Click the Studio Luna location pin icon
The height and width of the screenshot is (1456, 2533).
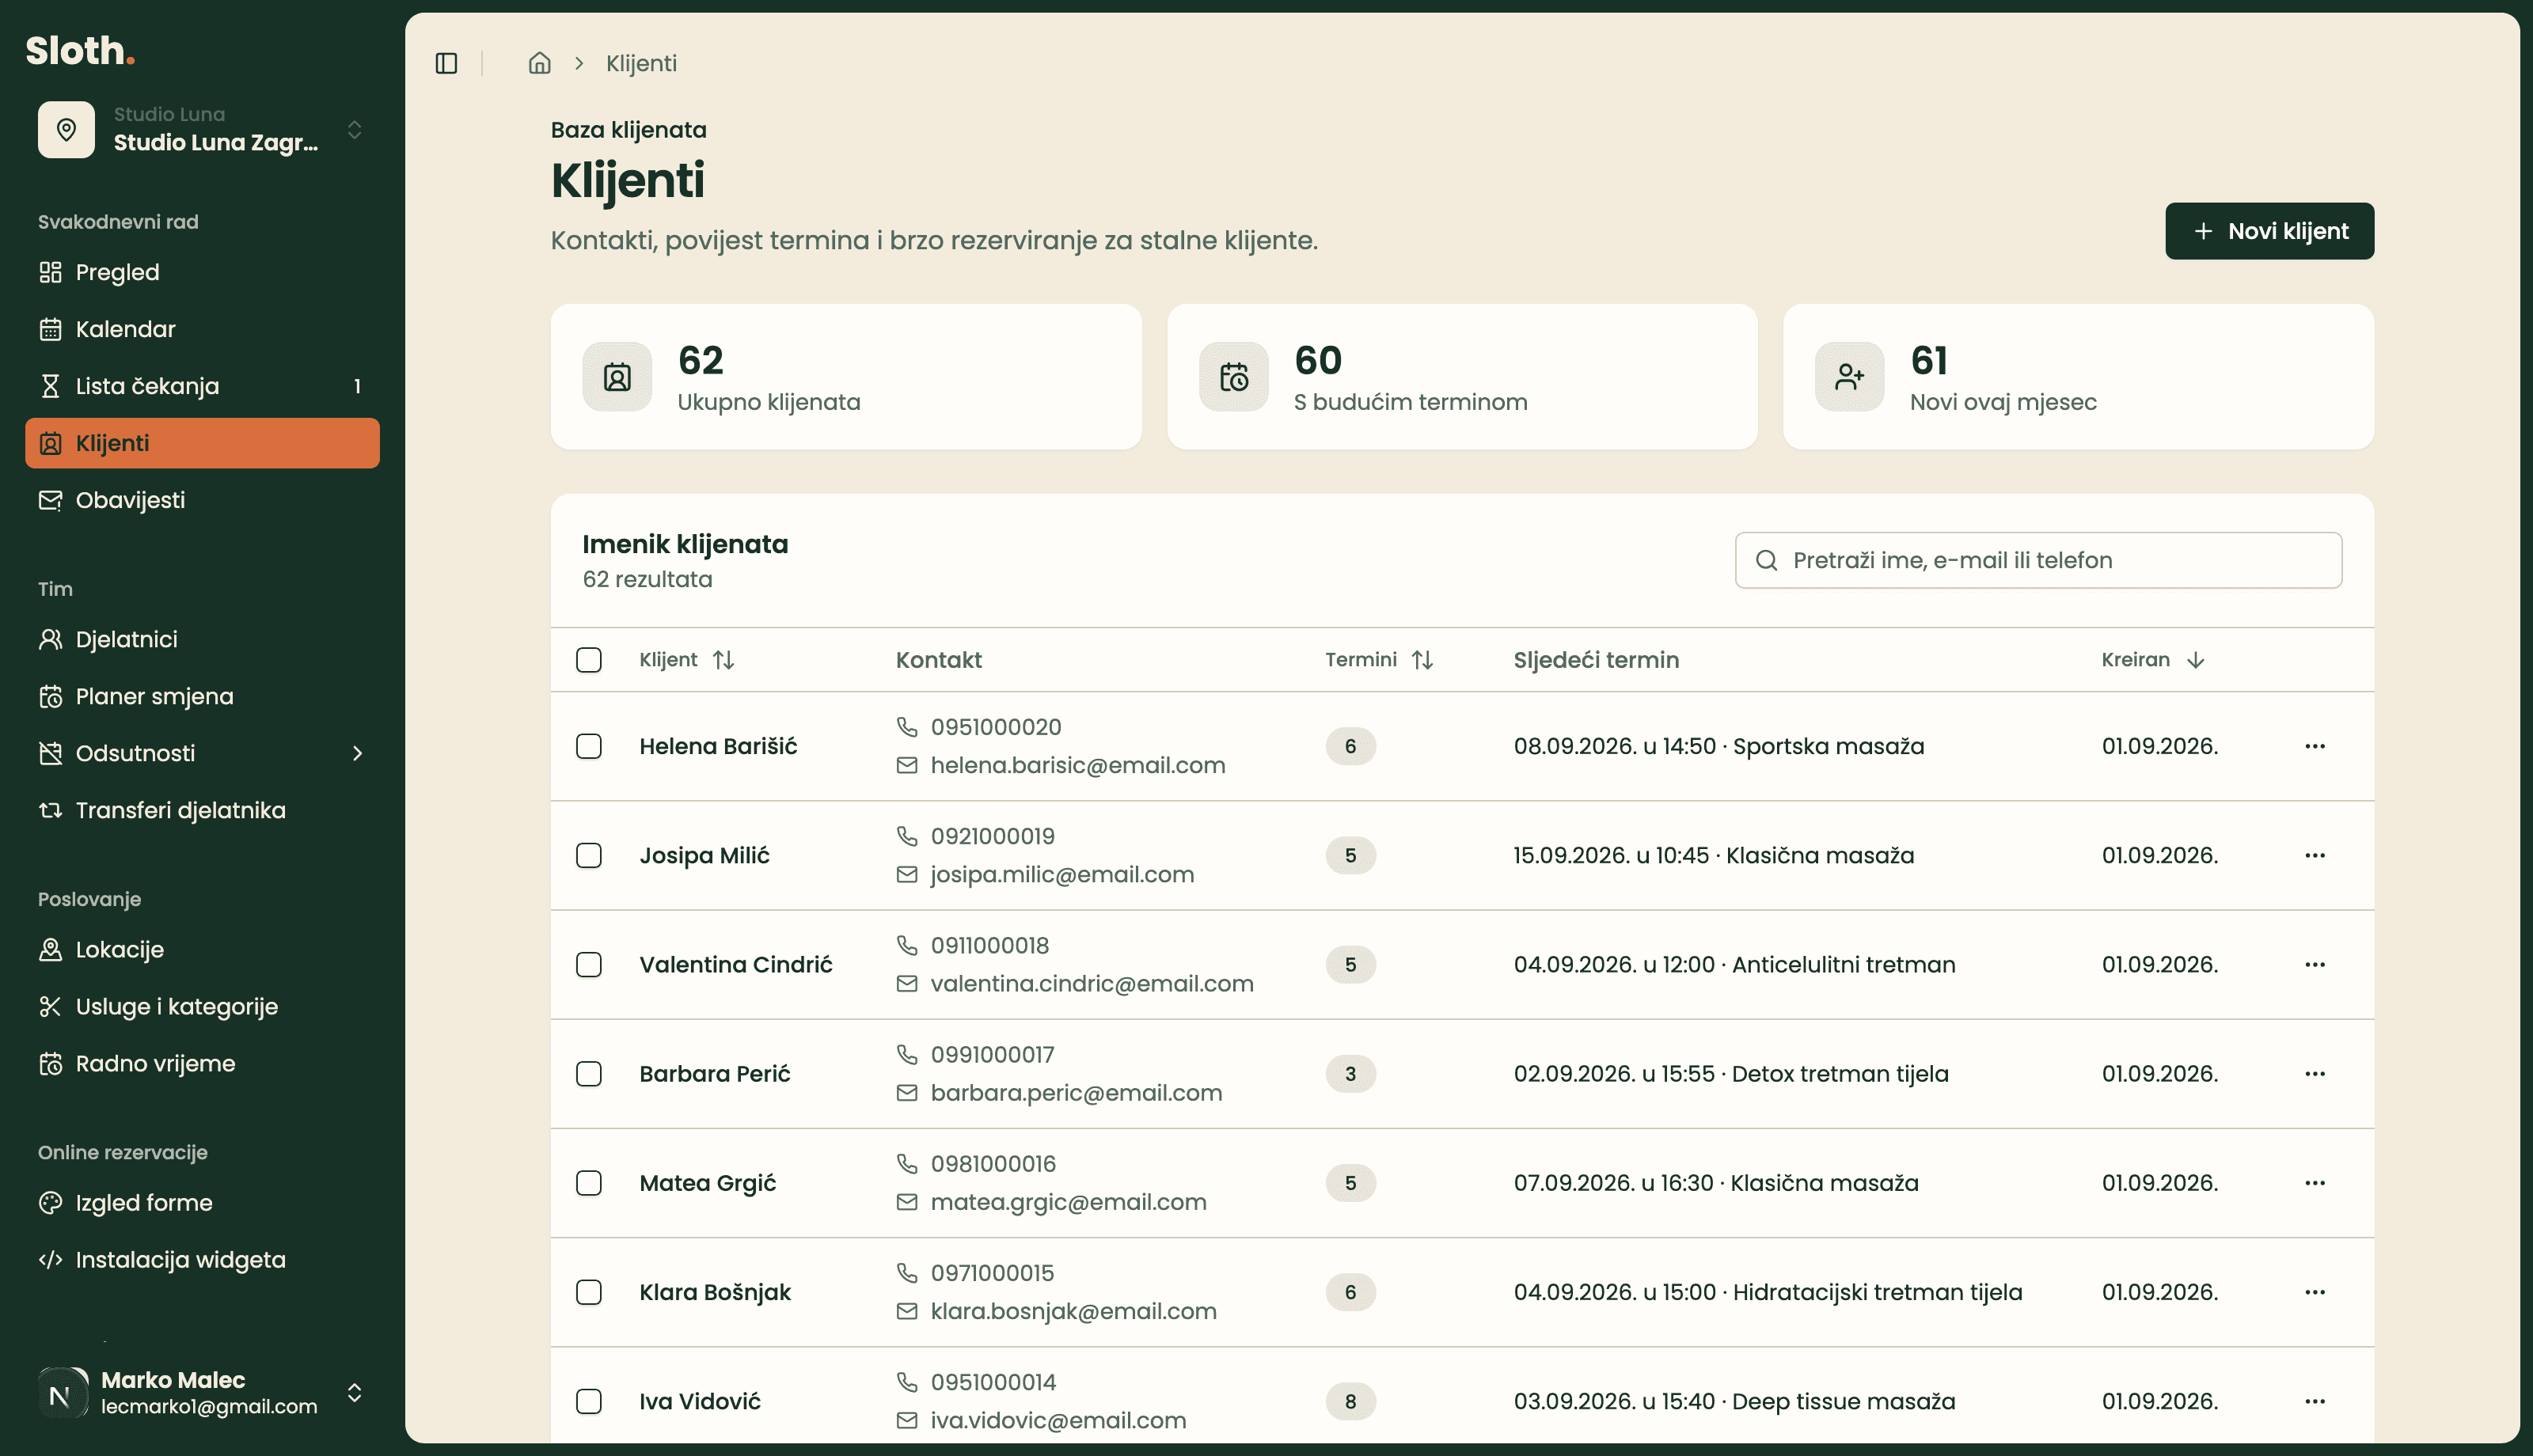66,129
